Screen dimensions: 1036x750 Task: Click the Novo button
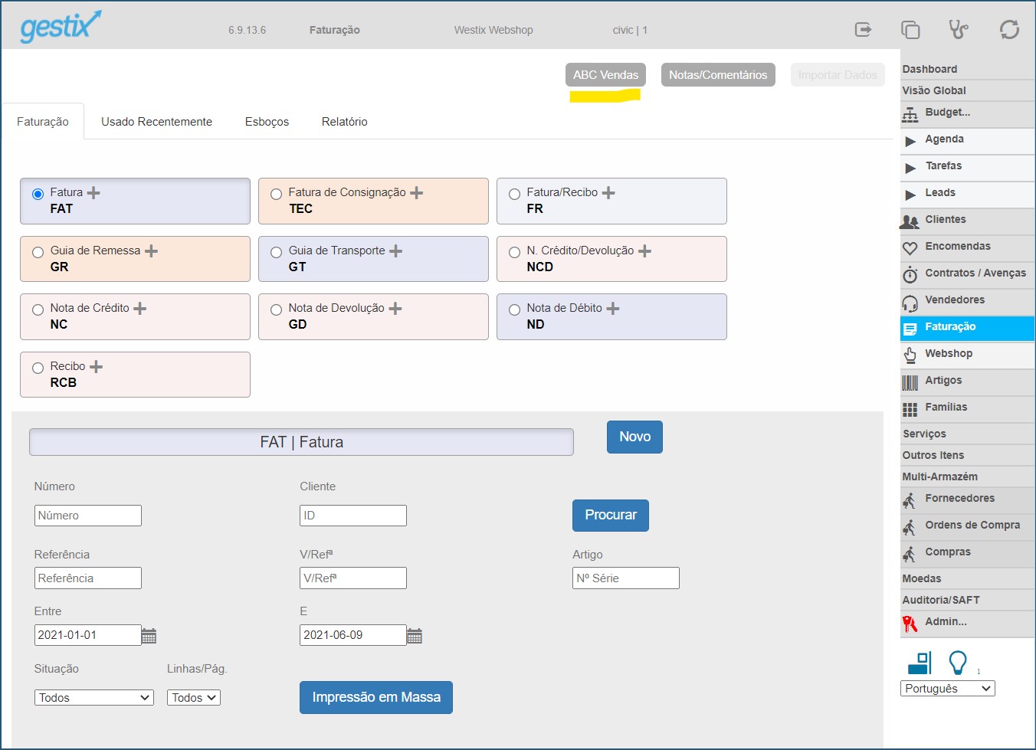point(634,437)
